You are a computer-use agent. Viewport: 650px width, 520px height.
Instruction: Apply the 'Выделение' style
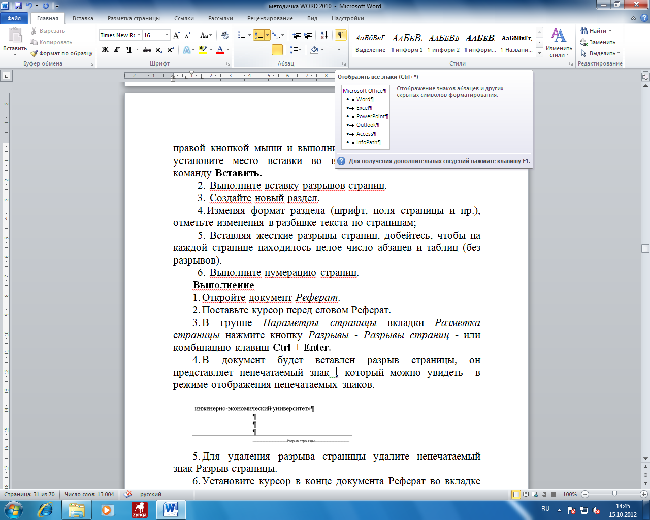tap(370, 43)
